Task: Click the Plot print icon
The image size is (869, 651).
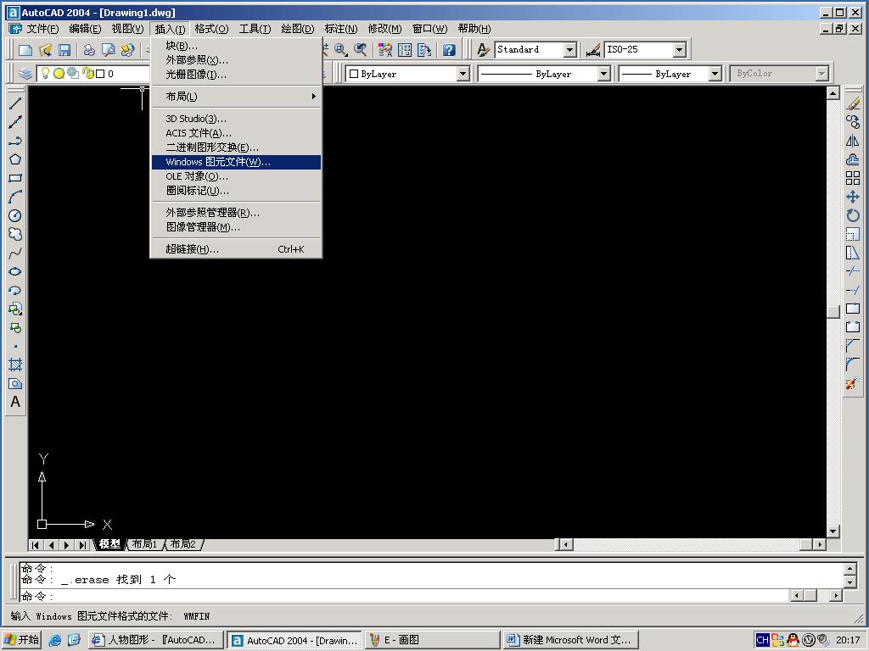Action: click(x=88, y=50)
